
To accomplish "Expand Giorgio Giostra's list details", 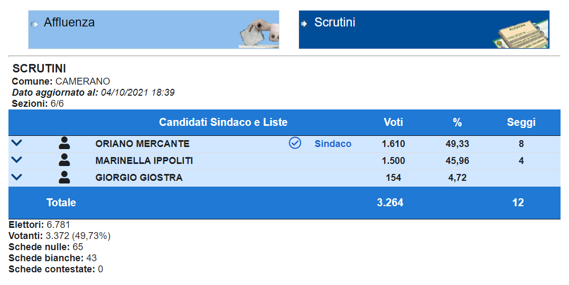I will tap(16, 177).
